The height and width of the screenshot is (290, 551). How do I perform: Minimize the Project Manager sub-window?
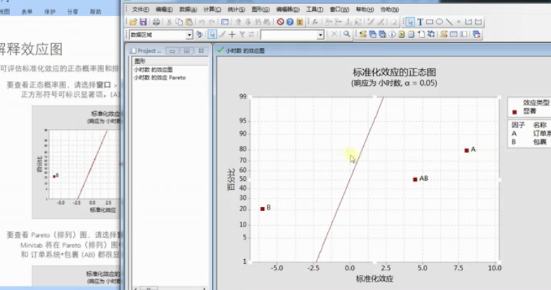click(172, 51)
